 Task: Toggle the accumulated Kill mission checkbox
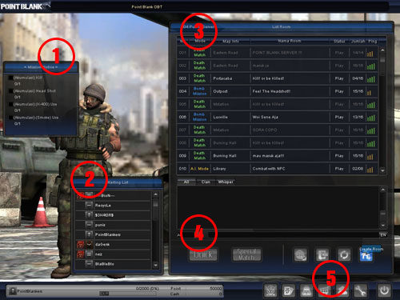(11, 78)
